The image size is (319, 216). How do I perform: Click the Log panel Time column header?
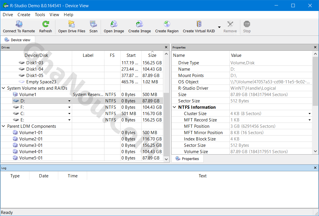(x=73, y=176)
